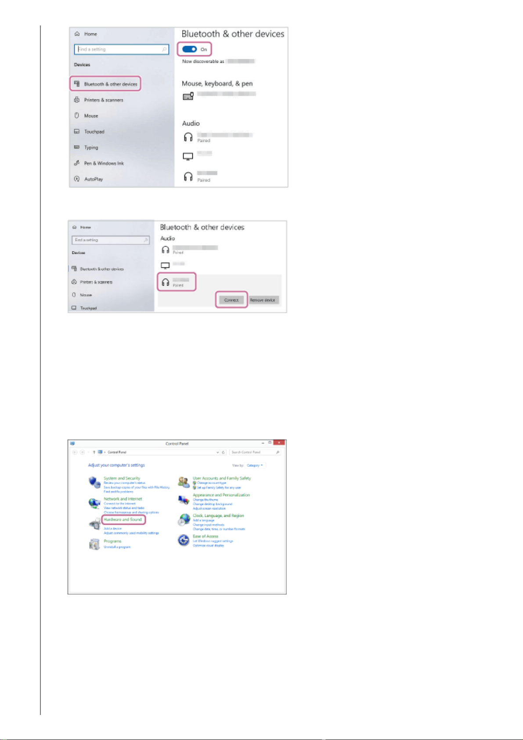Select Bluetooth & other devices in toggle window sidebar

point(105,84)
